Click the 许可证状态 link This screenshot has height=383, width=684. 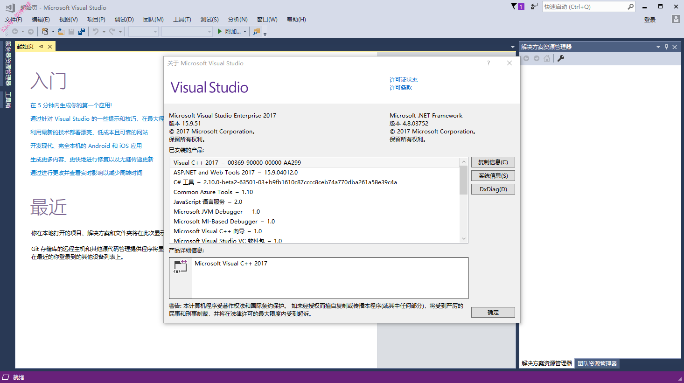coord(404,80)
